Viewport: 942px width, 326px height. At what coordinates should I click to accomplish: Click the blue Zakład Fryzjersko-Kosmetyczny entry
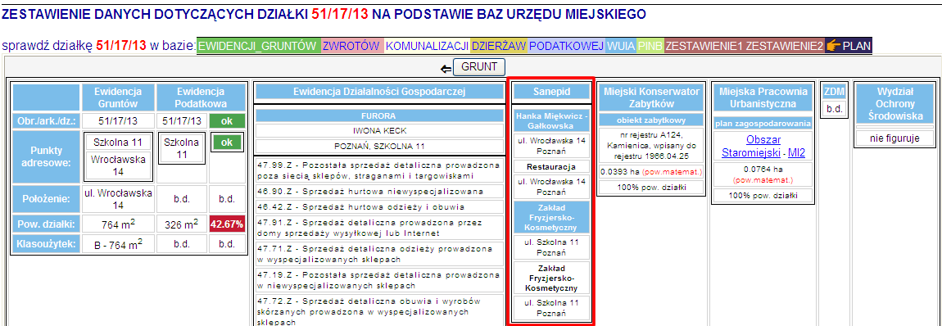tap(551, 217)
